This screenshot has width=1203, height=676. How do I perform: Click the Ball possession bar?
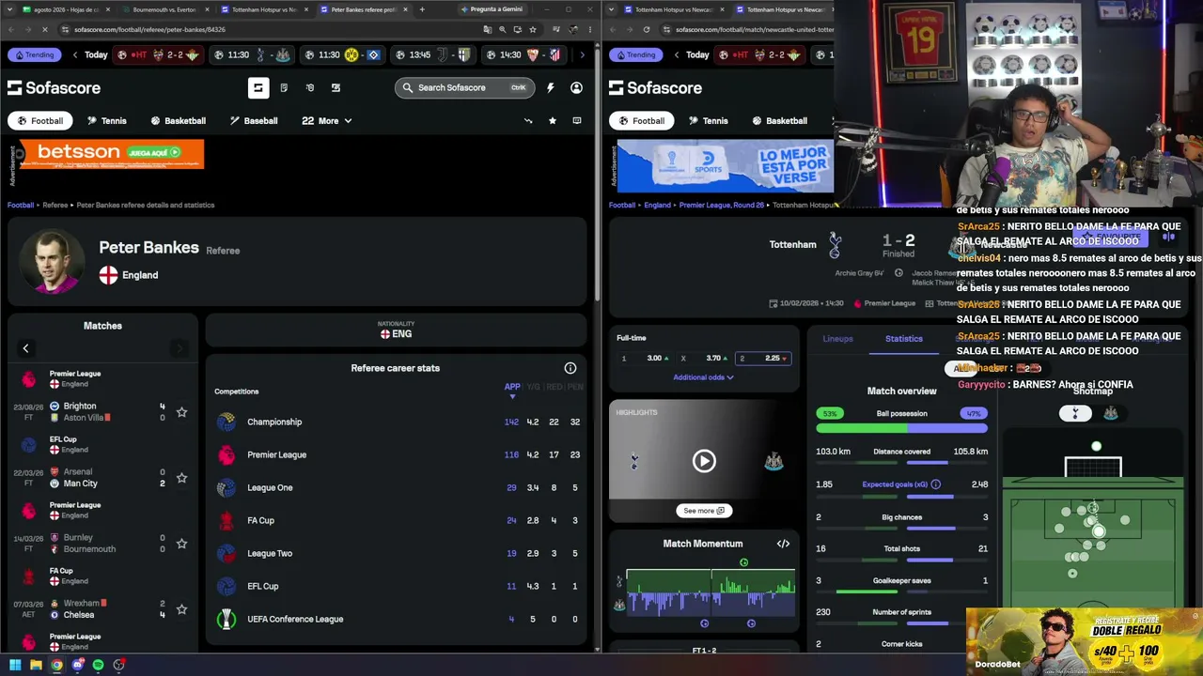(901, 428)
